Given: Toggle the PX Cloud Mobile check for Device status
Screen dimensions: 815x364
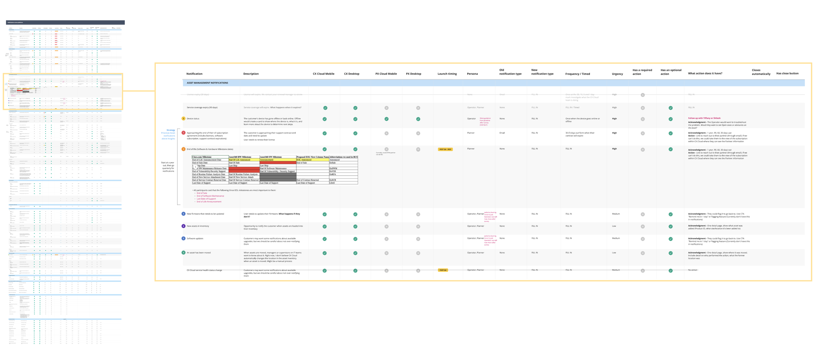Looking at the screenshot, I should pos(386,119).
